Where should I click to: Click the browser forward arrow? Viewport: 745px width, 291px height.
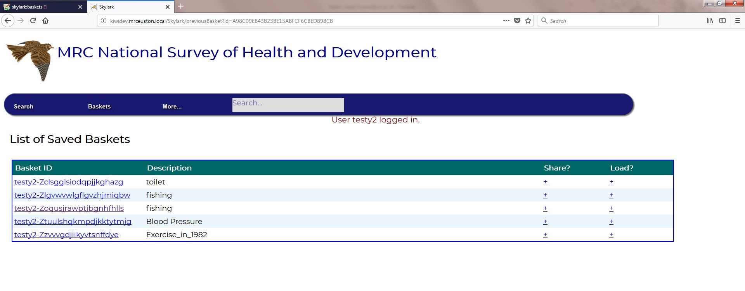coord(21,21)
